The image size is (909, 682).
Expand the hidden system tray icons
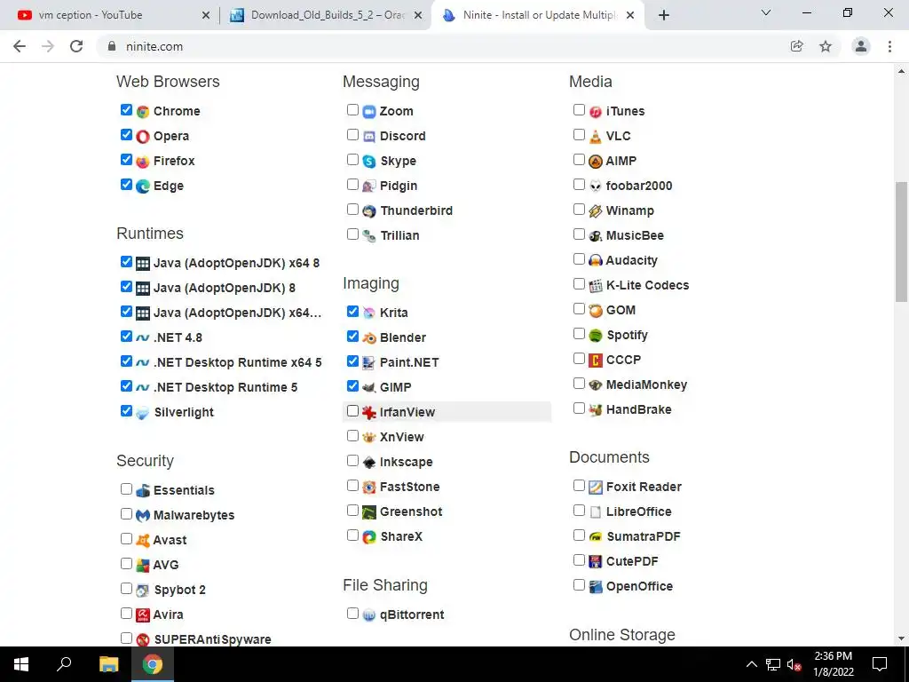751,664
